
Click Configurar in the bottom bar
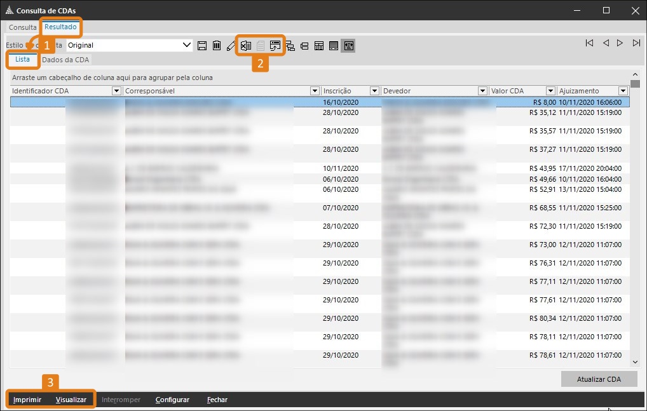click(172, 400)
